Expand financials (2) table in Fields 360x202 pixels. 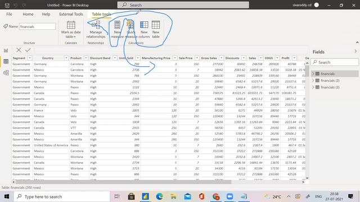pyautogui.click(x=313, y=81)
